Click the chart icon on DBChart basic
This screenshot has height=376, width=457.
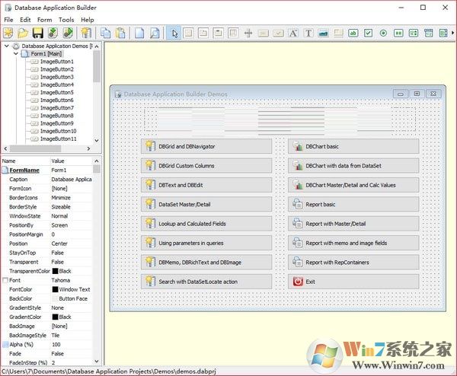(298, 146)
